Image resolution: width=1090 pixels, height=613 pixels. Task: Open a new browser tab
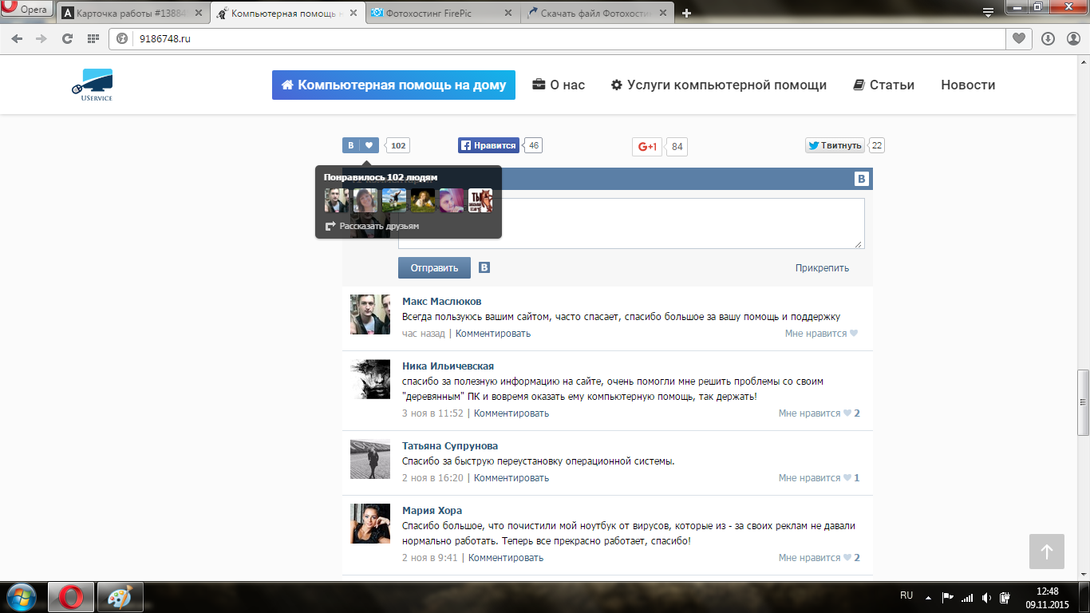click(x=686, y=13)
